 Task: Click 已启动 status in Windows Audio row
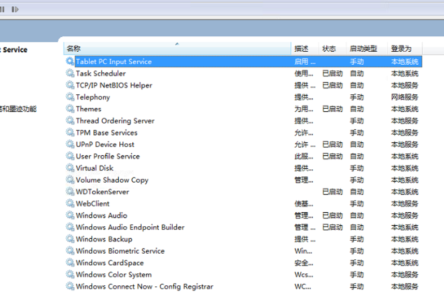click(332, 216)
